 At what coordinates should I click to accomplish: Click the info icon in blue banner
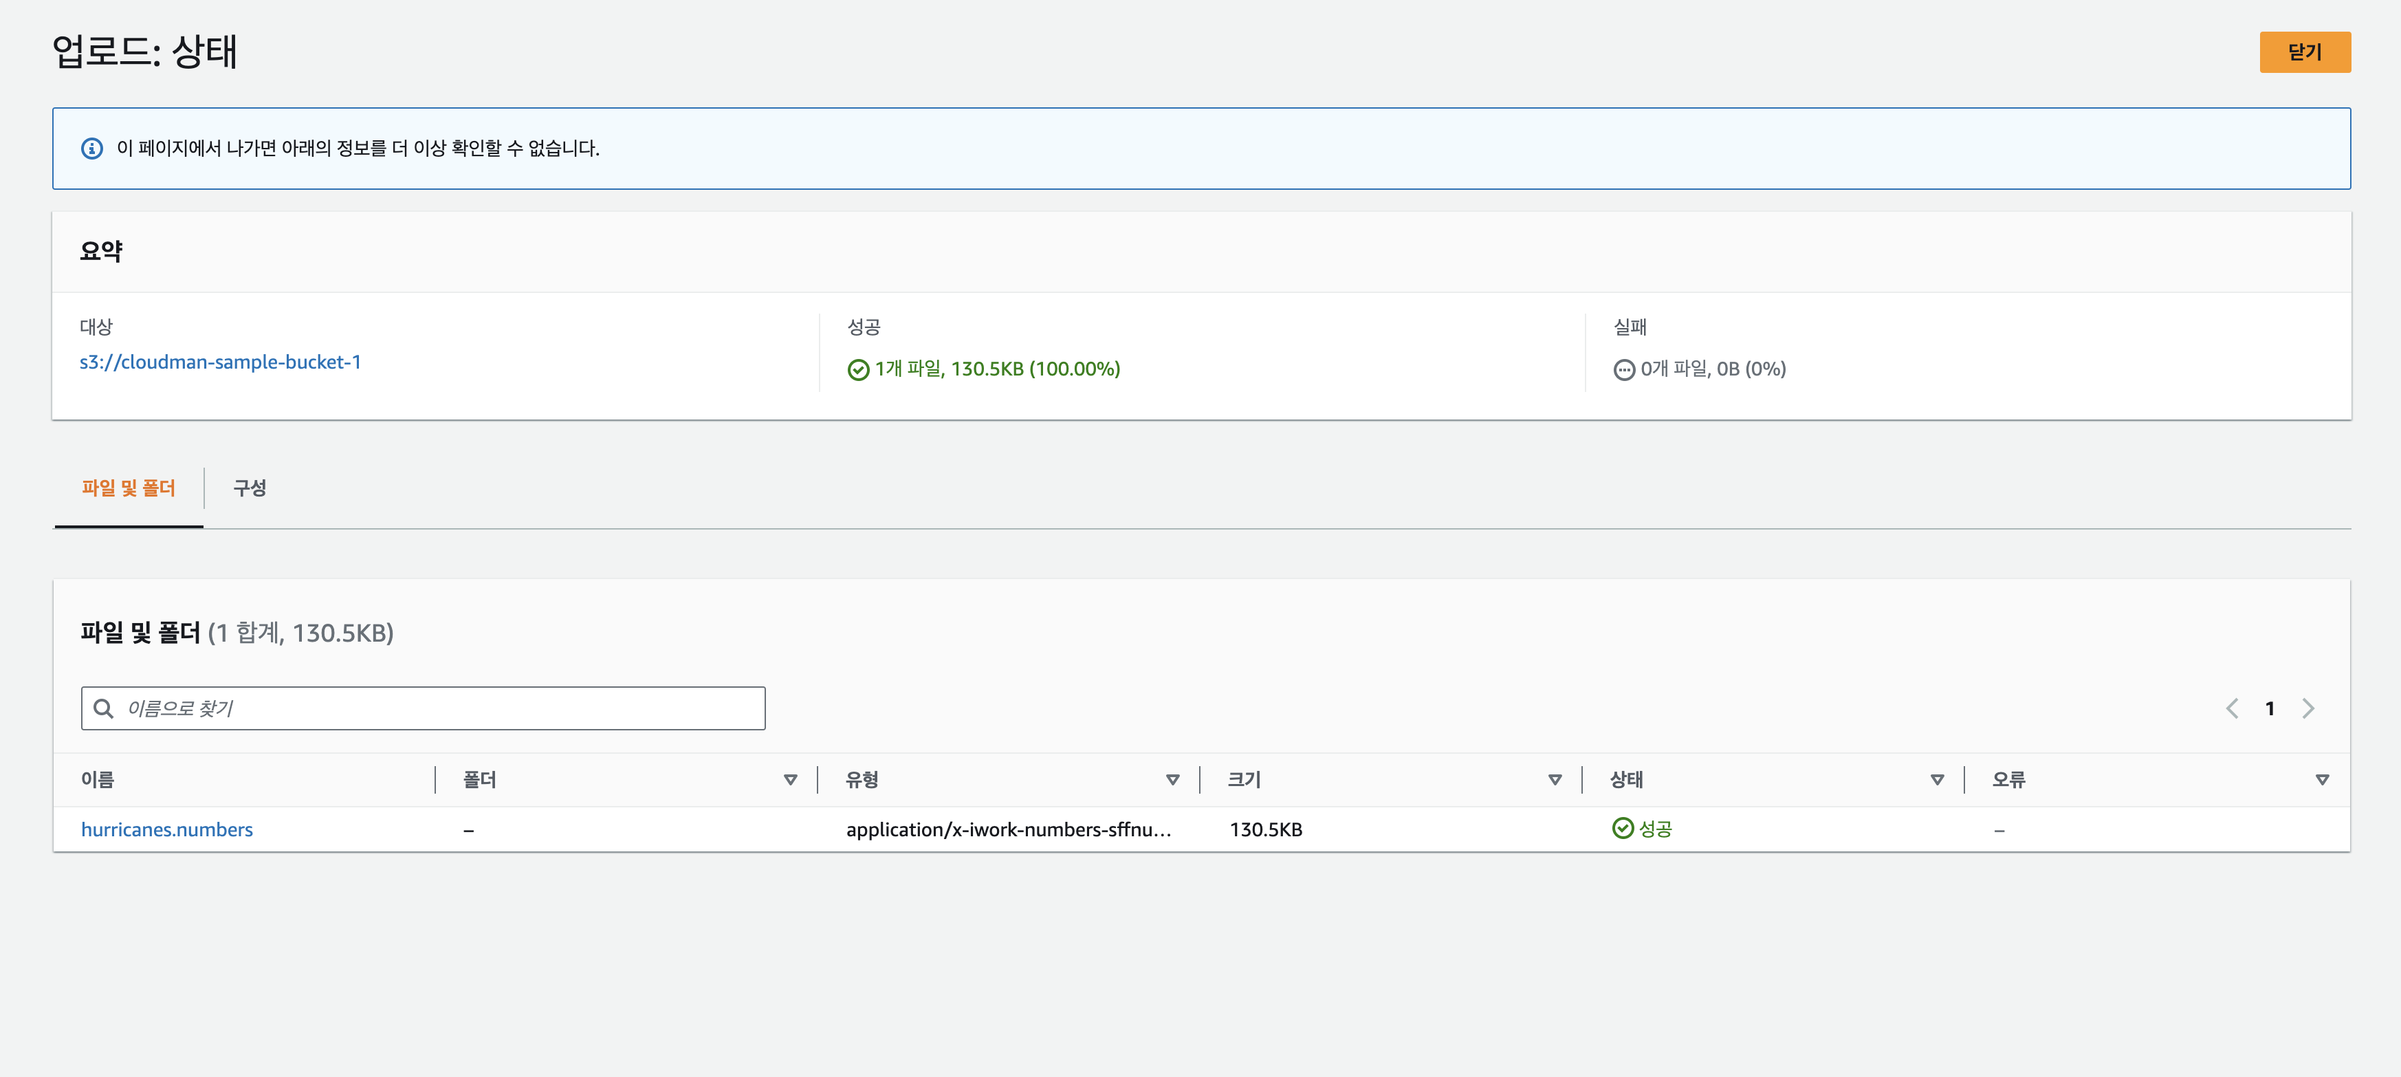(91, 149)
